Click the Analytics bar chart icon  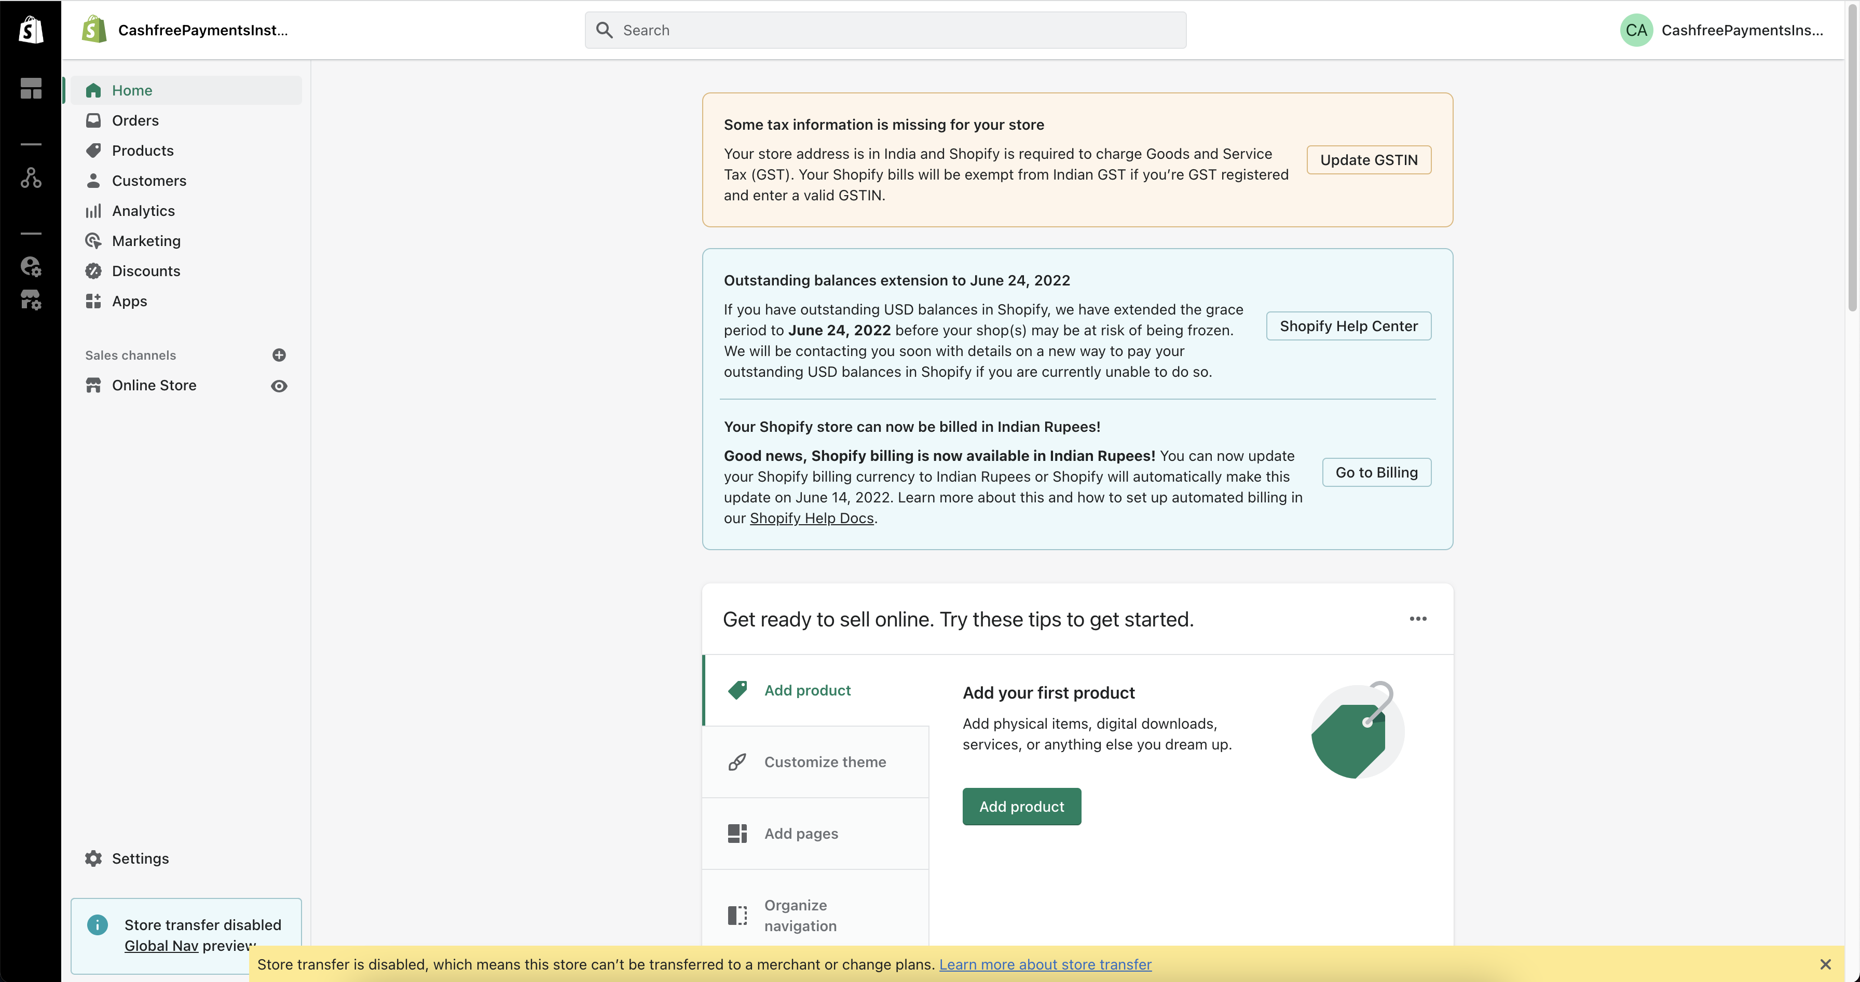click(x=93, y=211)
